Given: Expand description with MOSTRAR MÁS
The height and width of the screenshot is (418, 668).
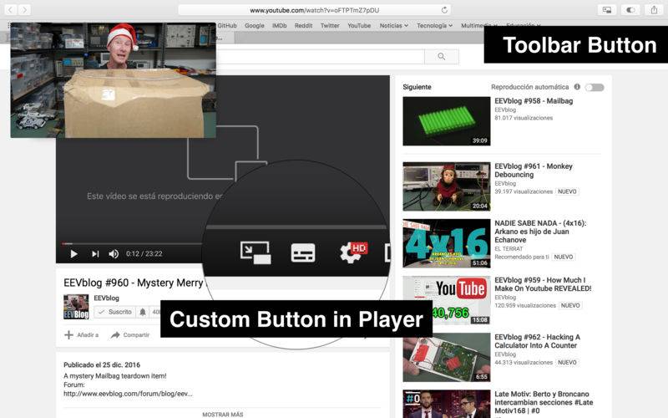Looking at the screenshot, I should (222, 414).
